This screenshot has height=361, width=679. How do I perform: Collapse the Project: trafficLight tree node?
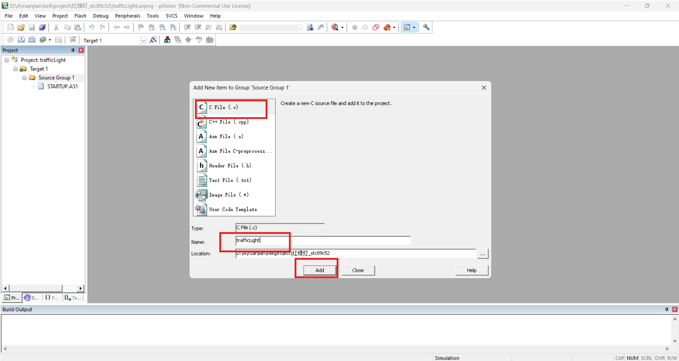pos(7,60)
